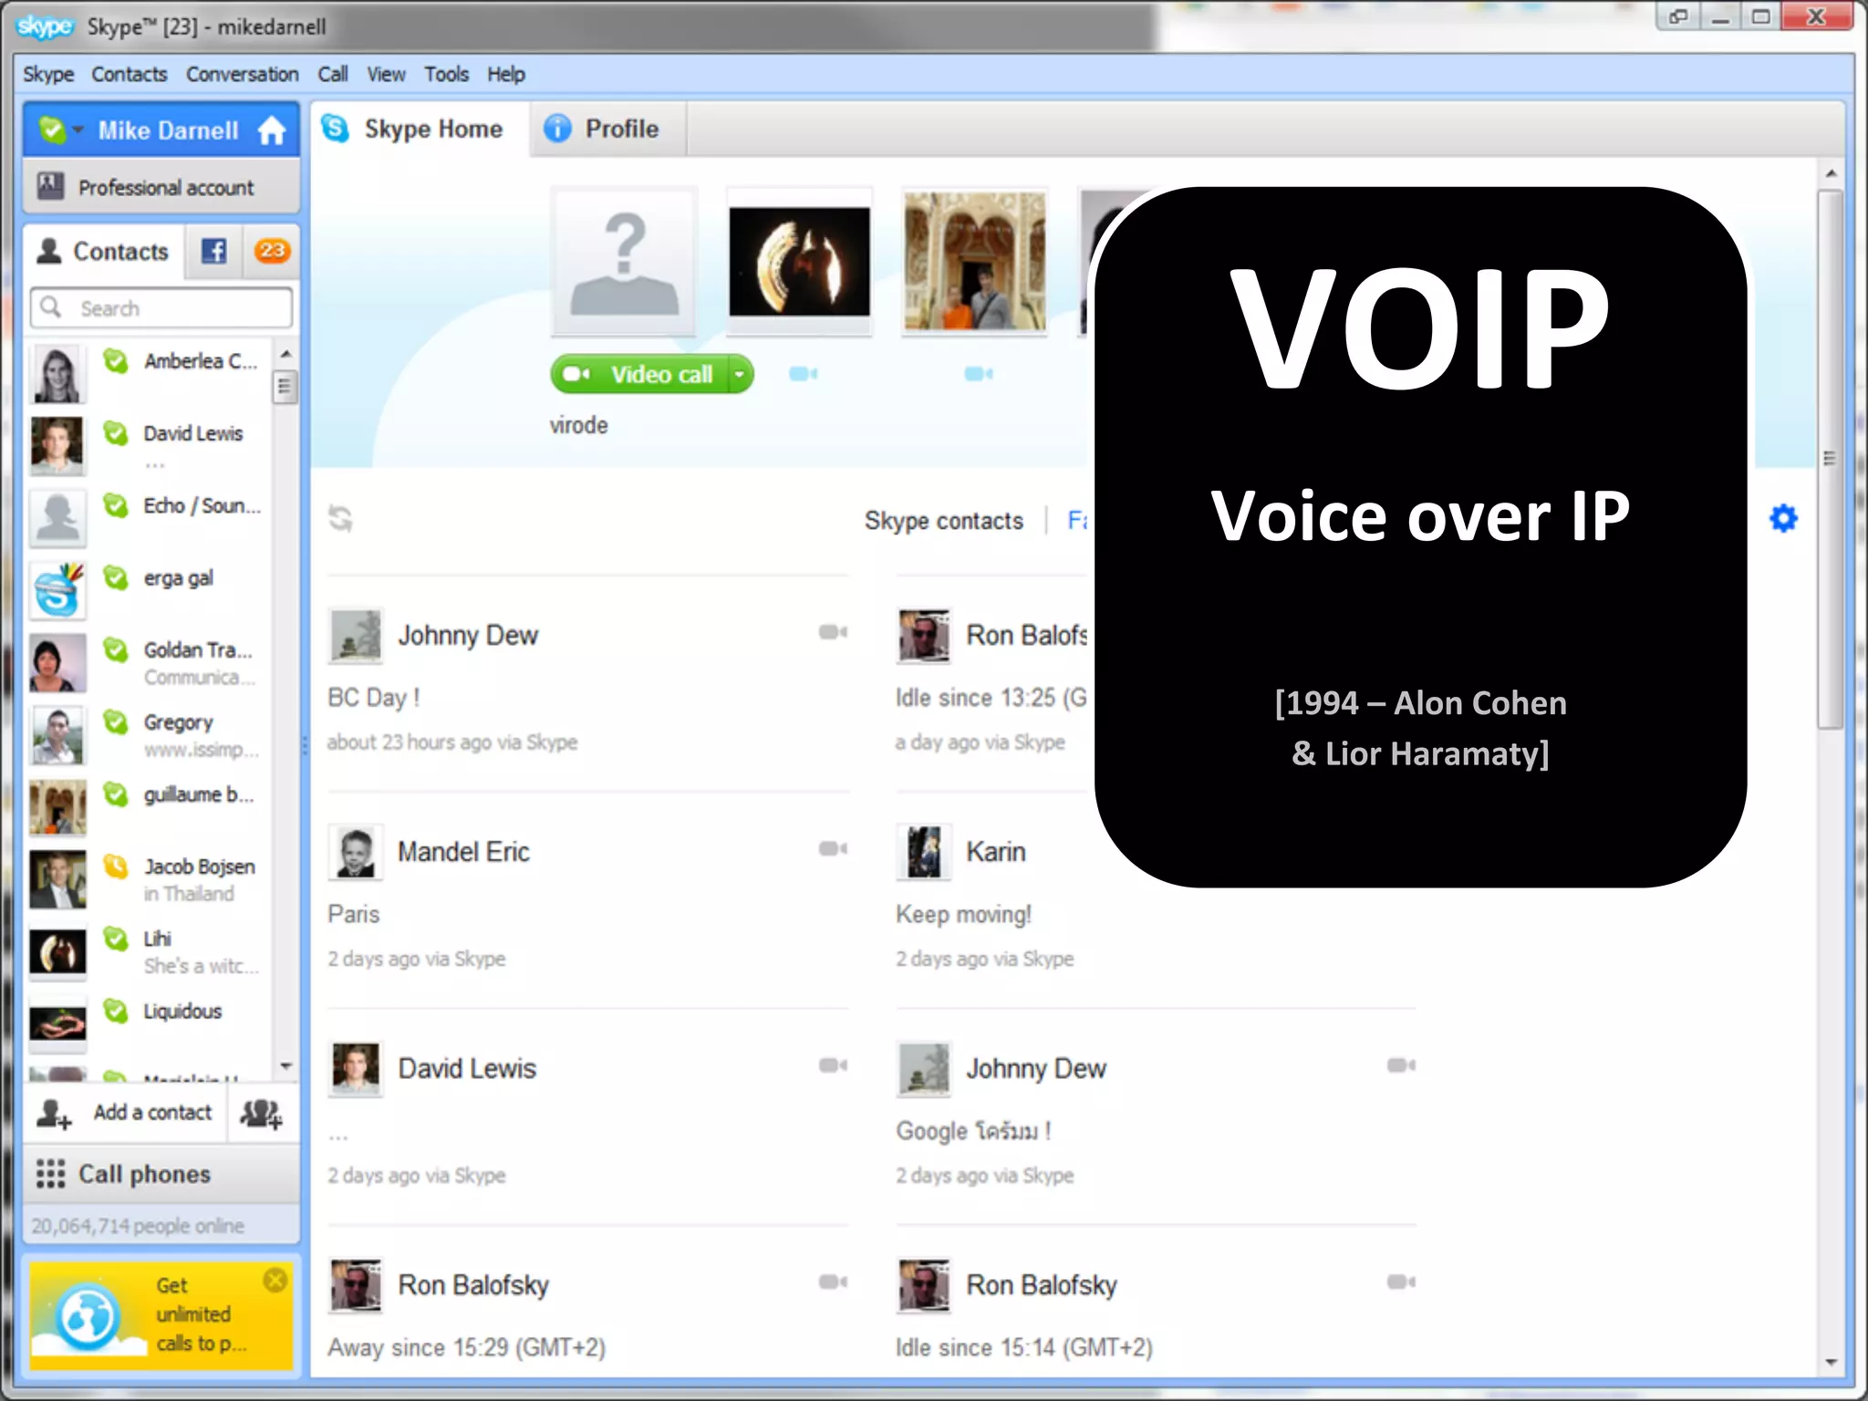Open David Lewis feed entry name
This screenshot has height=1401, width=1868.
click(467, 1068)
